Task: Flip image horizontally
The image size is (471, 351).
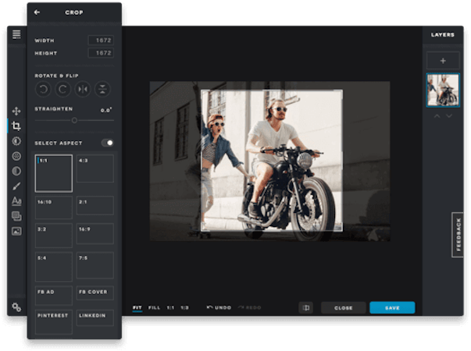Action: [x=83, y=89]
